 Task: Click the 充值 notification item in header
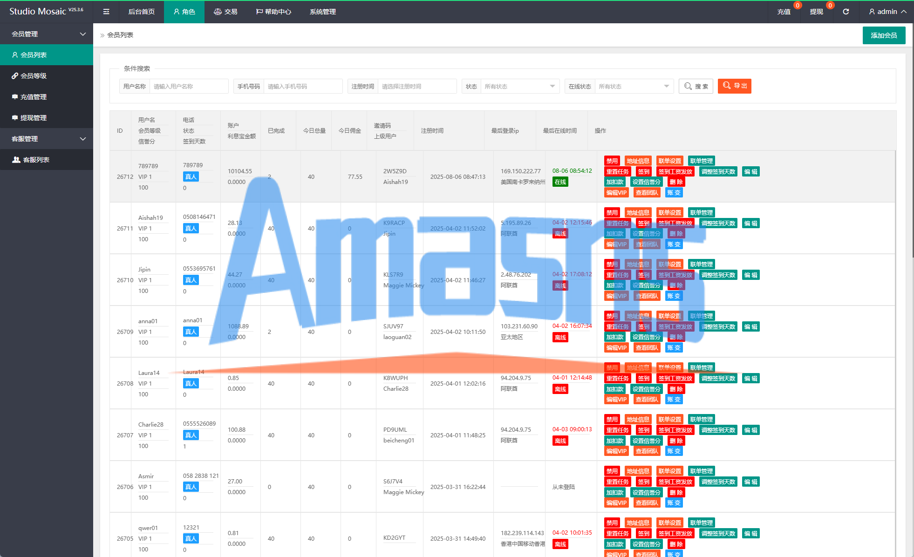point(784,12)
